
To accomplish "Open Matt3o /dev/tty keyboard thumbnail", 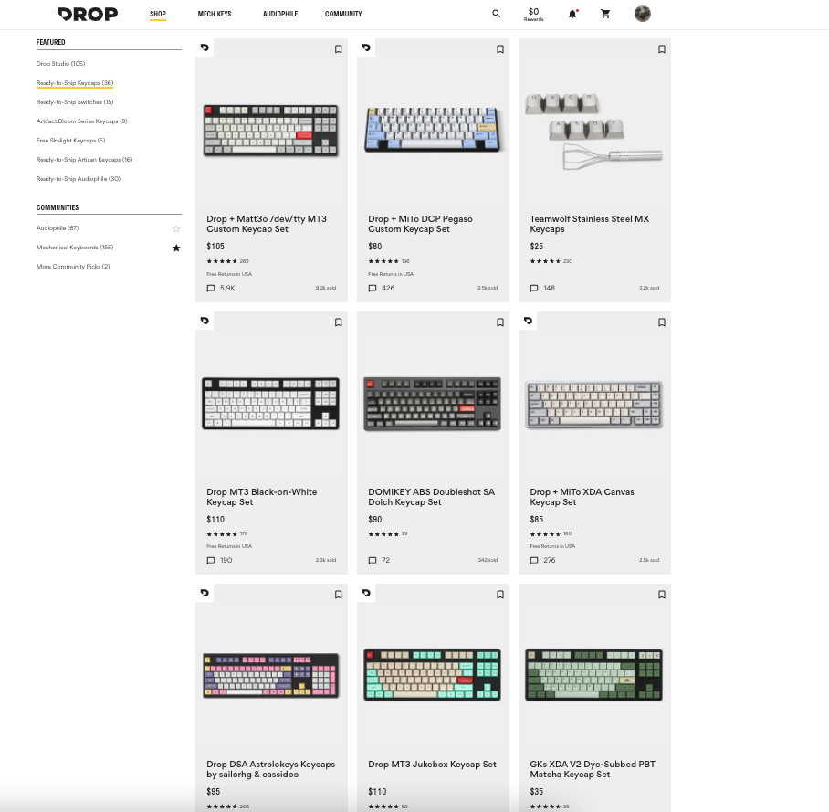I will (x=270, y=131).
